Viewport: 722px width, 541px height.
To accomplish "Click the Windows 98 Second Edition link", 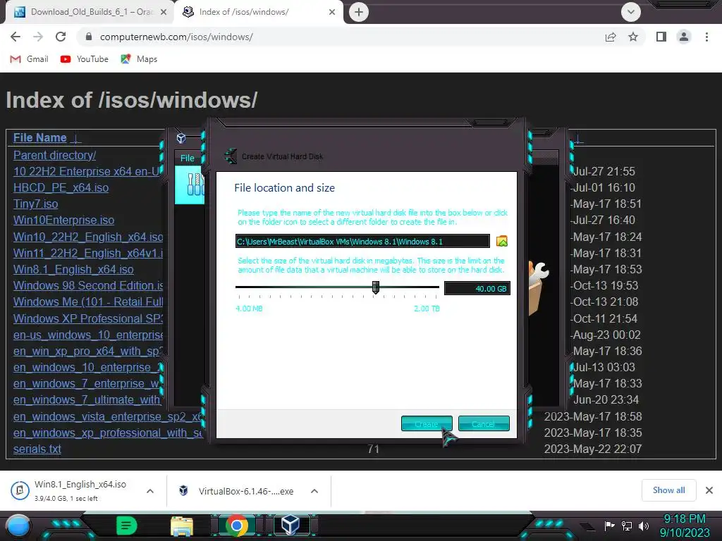I will pyautogui.click(x=88, y=286).
